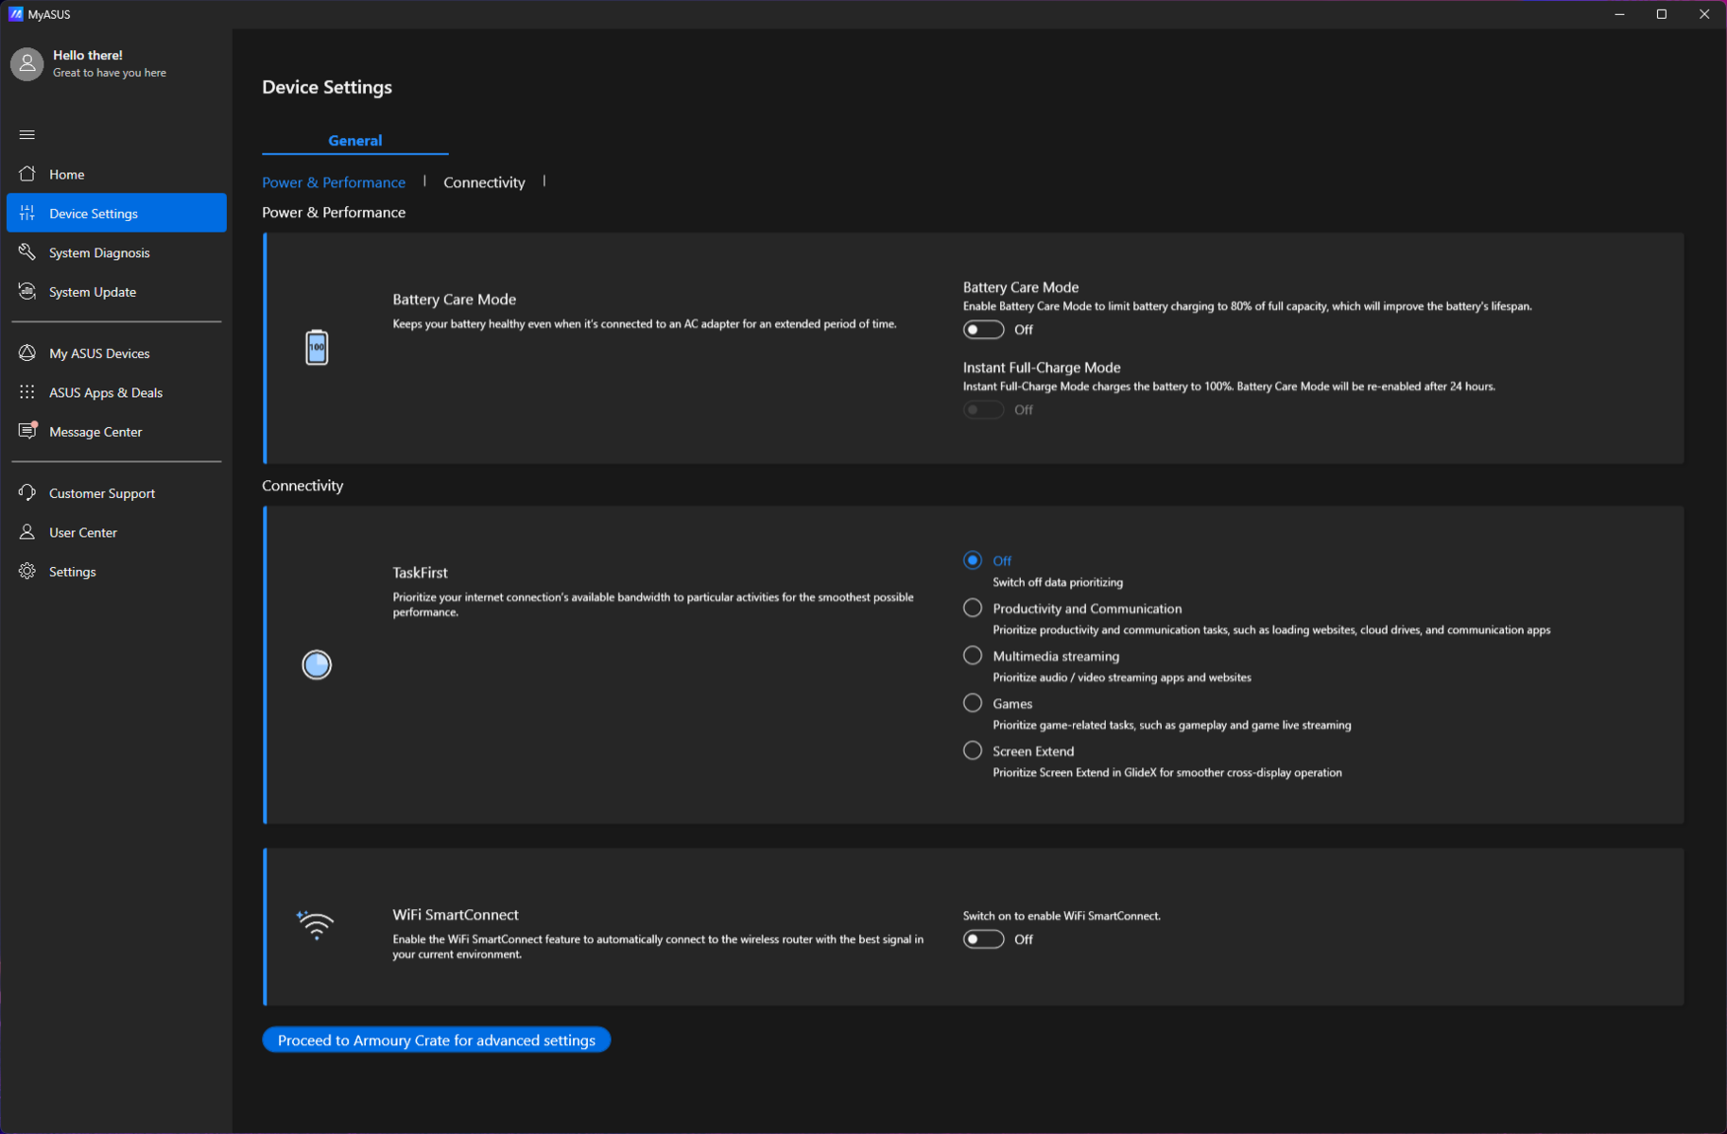Open Customer Support headset icon
This screenshot has width=1727, height=1134.
[27, 493]
